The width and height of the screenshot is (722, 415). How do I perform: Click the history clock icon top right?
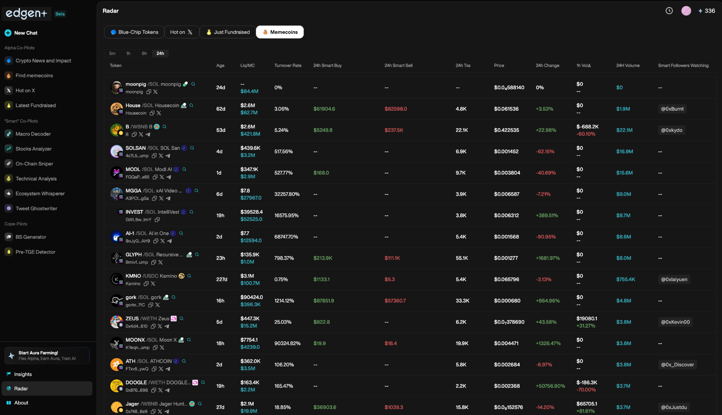point(669,11)
